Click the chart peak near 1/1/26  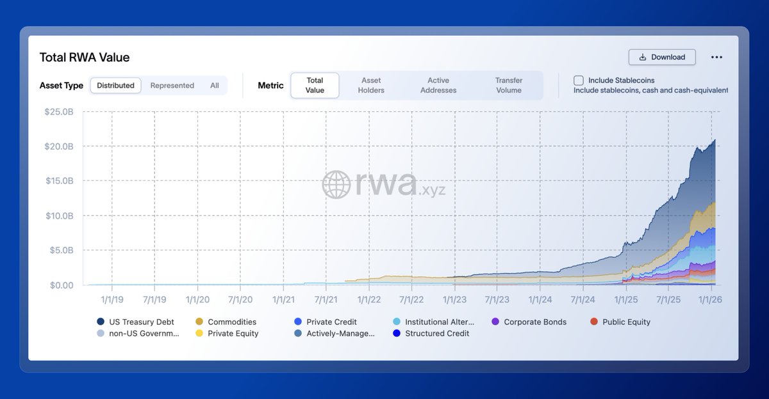point(714,140)
